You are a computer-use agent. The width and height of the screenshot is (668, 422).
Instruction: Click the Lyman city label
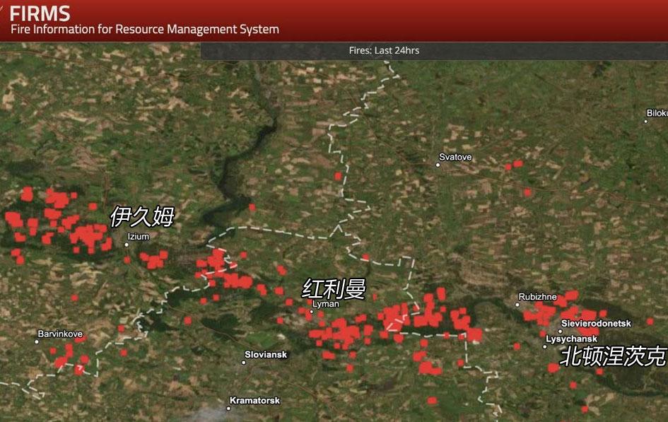coord(326,304)
